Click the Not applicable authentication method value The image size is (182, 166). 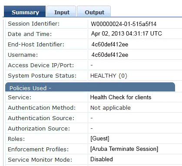pyautogui.click(x=110, y=108)
